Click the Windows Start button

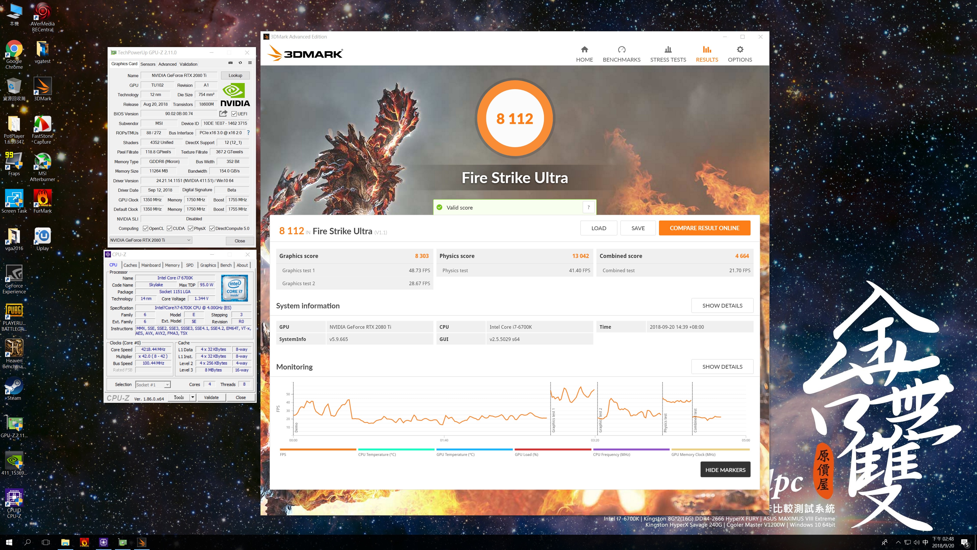point(9,542)
